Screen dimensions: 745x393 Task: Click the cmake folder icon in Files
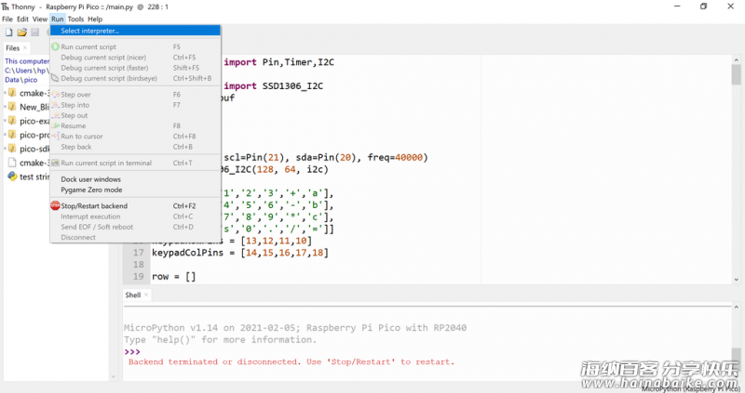tap(12, 93)
